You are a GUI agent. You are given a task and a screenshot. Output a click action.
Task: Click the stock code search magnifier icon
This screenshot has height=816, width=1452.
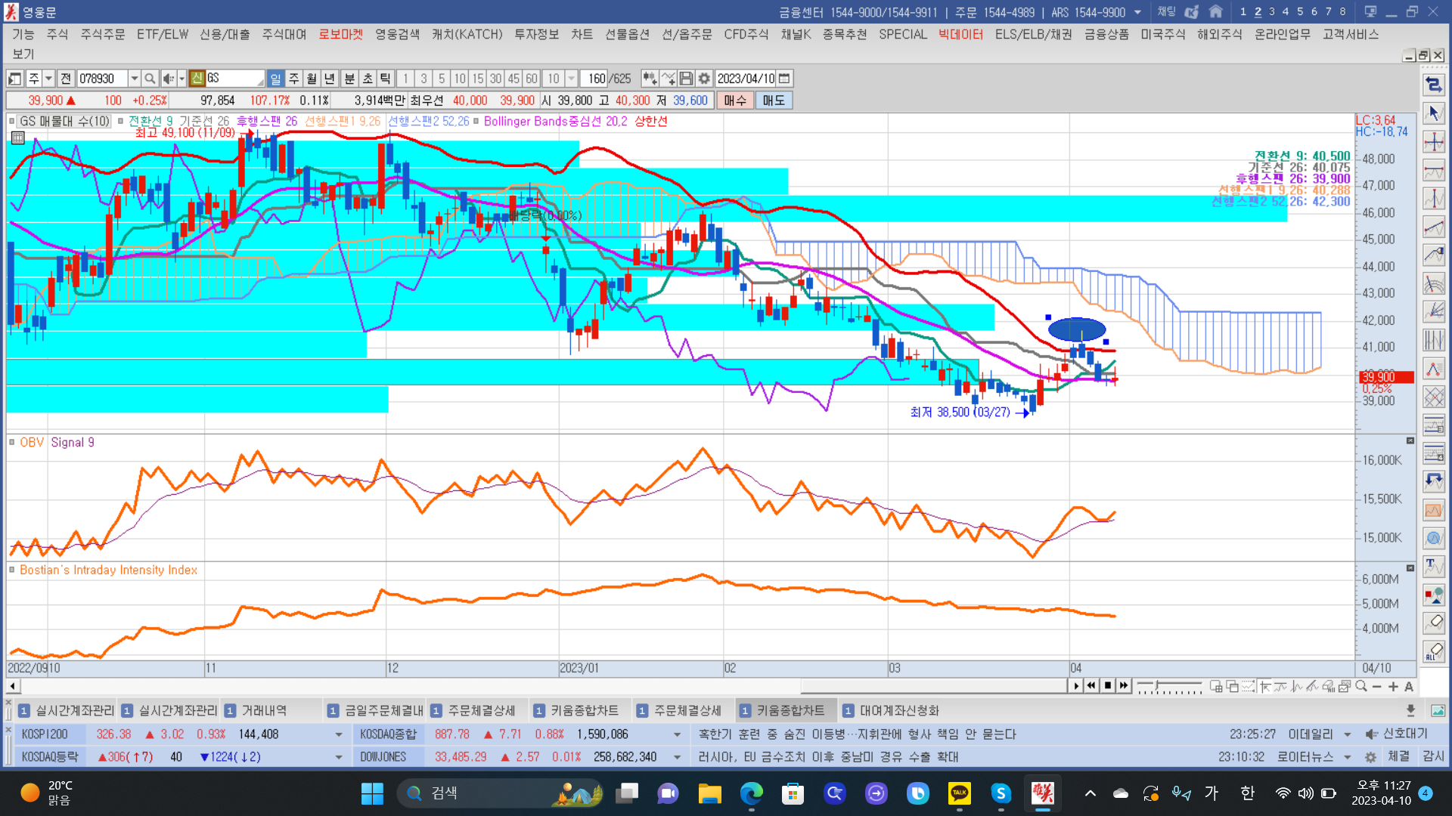[x=150, y=79]
